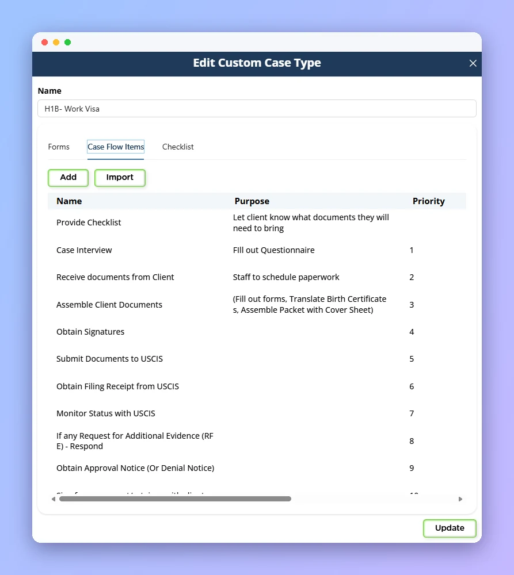Open the Checklist tab
Screen dimensions: 514x575
178,147
